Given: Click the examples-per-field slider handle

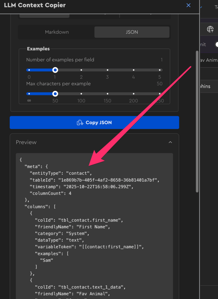Looking at the screenshot, I should click(x=55, y=70).
